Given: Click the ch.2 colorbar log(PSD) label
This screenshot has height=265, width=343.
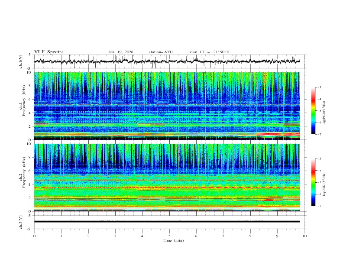Looking at the screenshot, I should (324, 184).
